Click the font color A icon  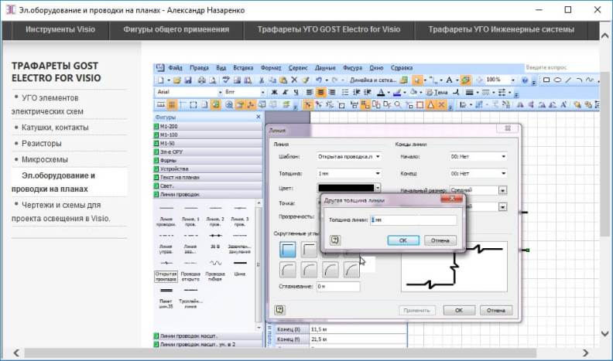coord(380,93)
